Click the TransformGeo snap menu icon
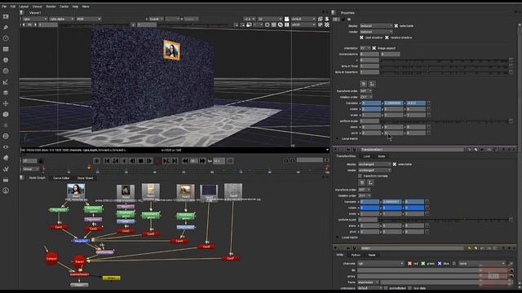 pos(370,182)
